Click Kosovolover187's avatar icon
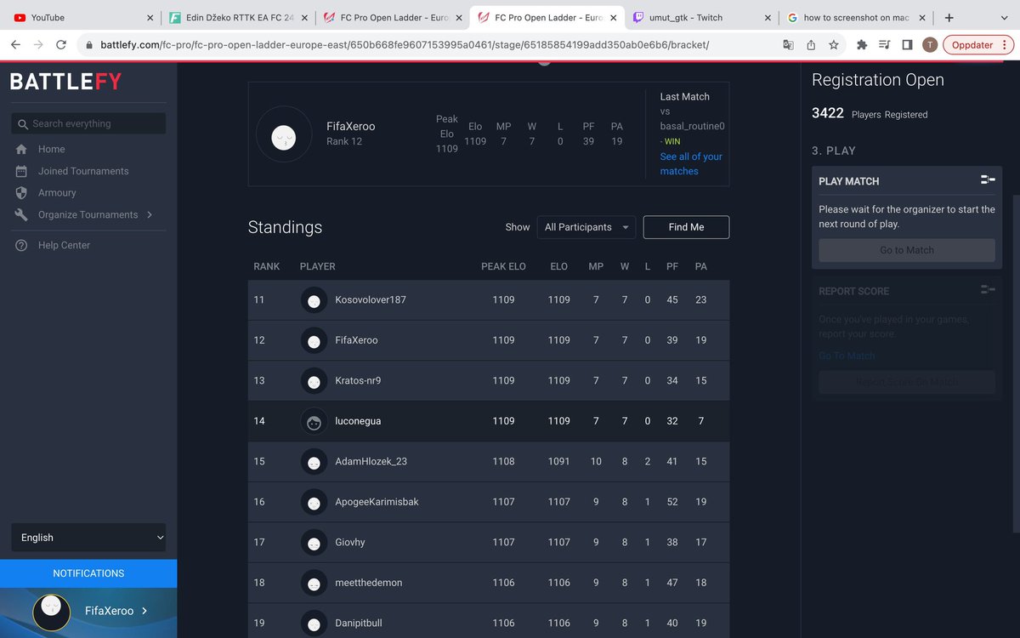This screenshot has width=1020, height=638. pos(314,300)
